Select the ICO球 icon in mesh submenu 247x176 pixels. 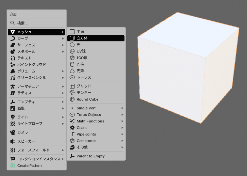(72, 58)
